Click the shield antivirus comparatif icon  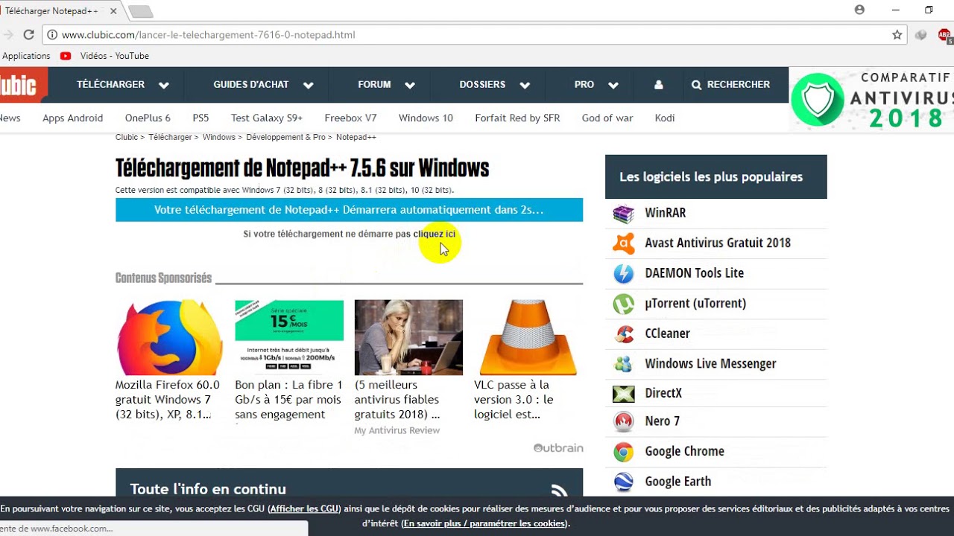pyautogui.click(x=818, y=99)
